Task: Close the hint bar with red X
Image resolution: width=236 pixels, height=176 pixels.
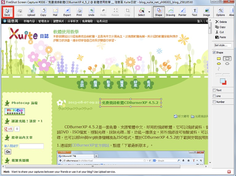Action: tap(229, 172)
